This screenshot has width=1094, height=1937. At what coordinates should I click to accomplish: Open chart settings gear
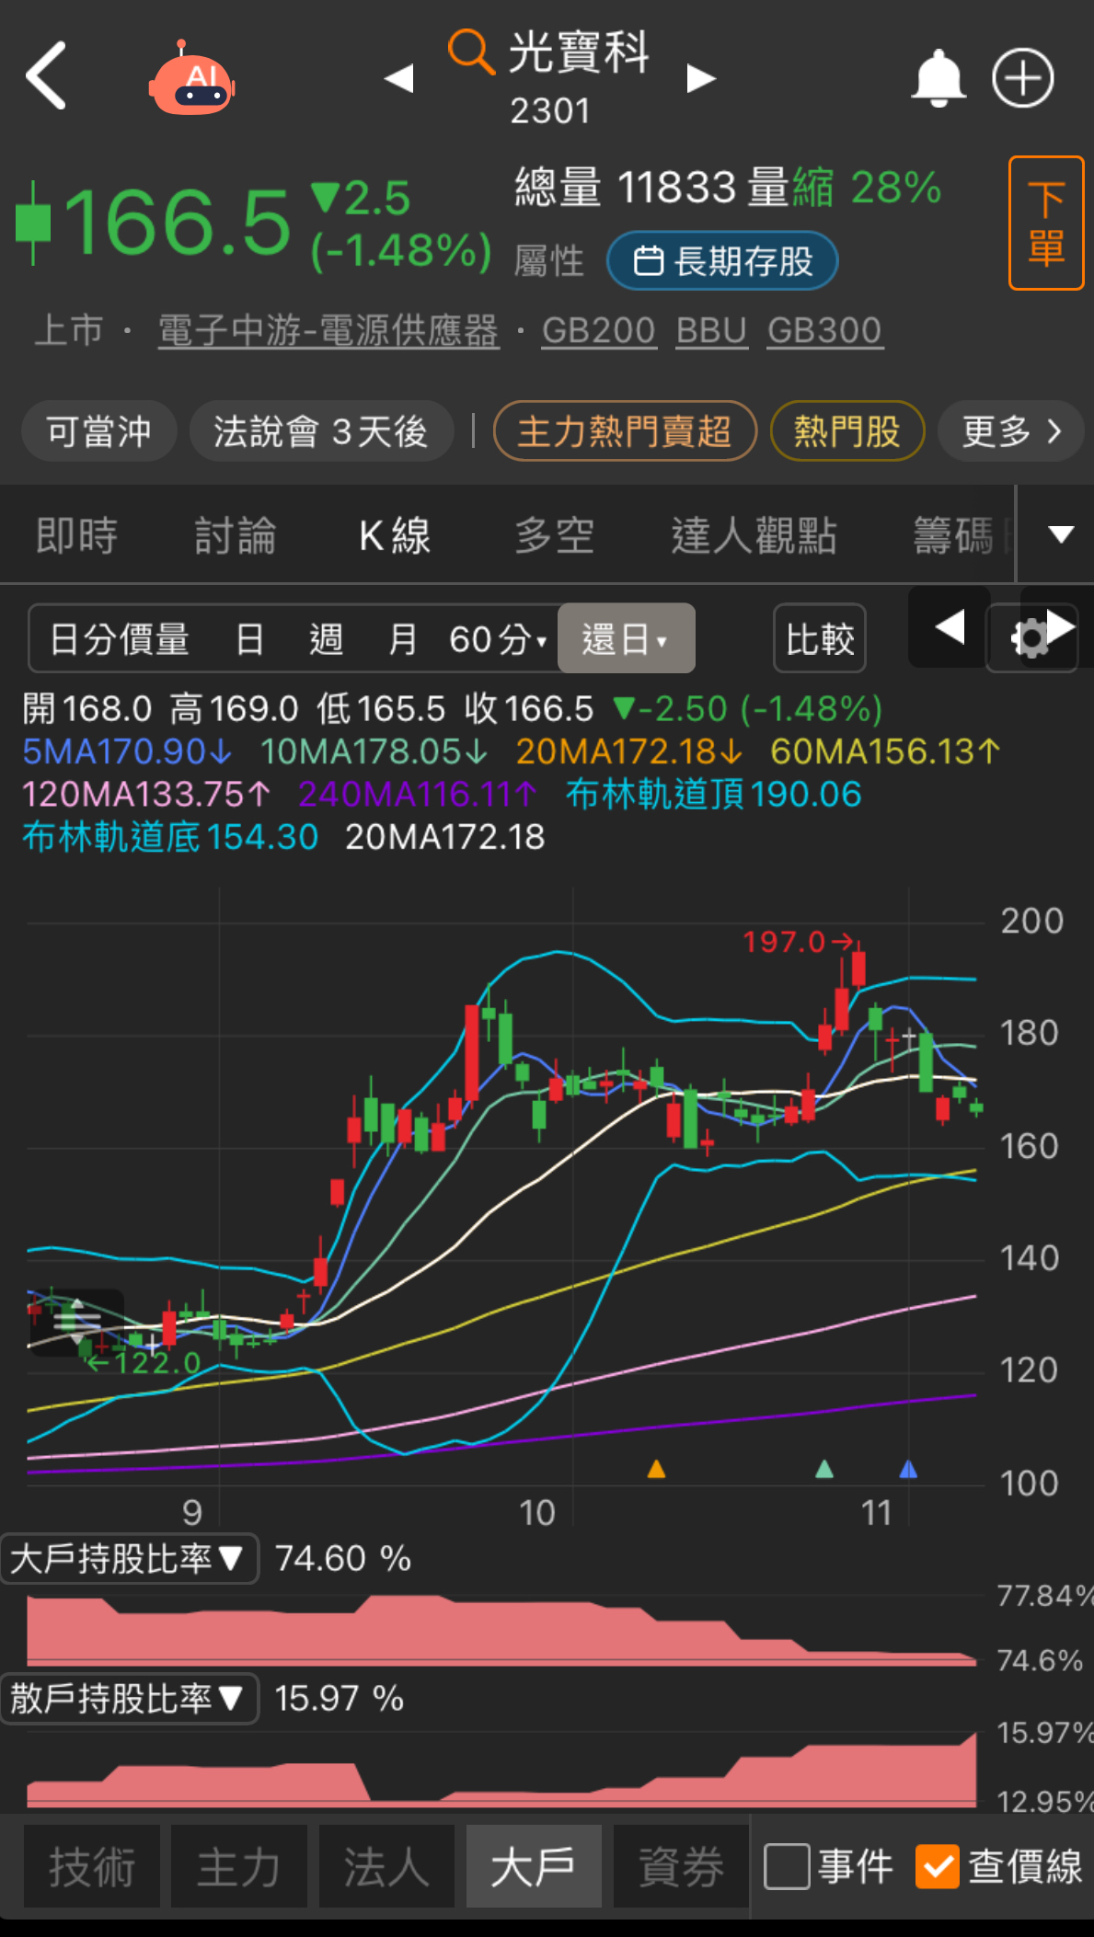click(x=1030, y=638)
